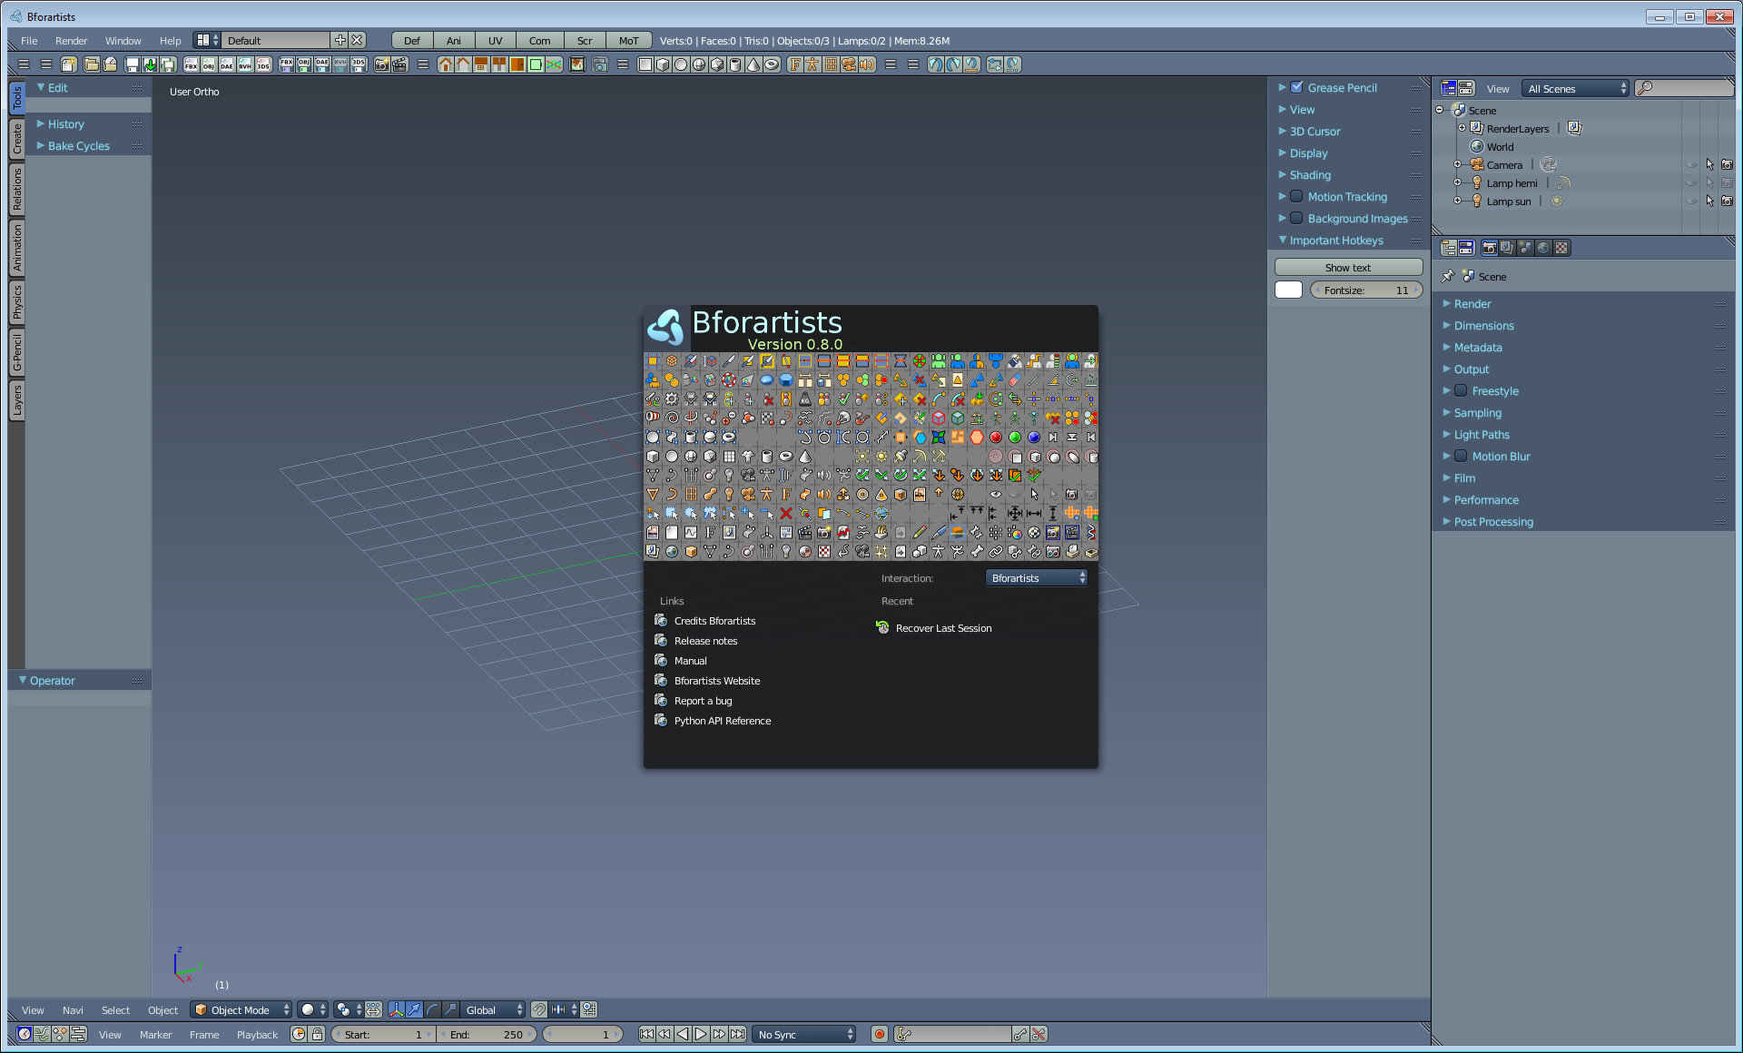Viewport: 1743px width, 1053px height.
Task: Open the All Scenes dropdown in outliner
Action: pos(1576,88)
